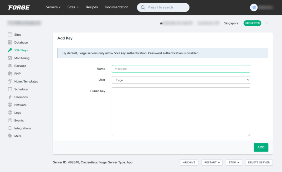Screen dimensions: 282x172
Task: Click the Connected status badge
Action: tap(252, 23)
